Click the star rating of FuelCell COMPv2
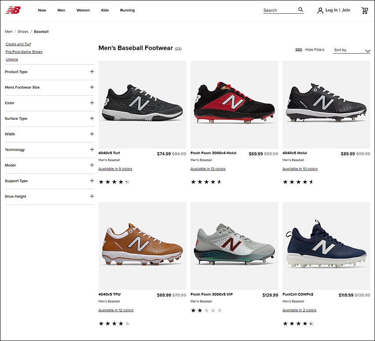 pos(298,323)
